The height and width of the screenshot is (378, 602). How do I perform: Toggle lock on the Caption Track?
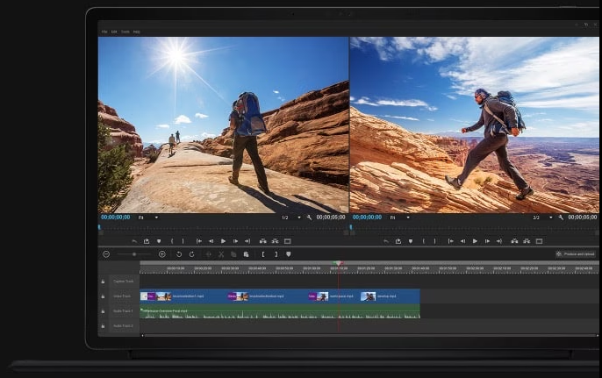pyautogui.click(x=103, y=282)
